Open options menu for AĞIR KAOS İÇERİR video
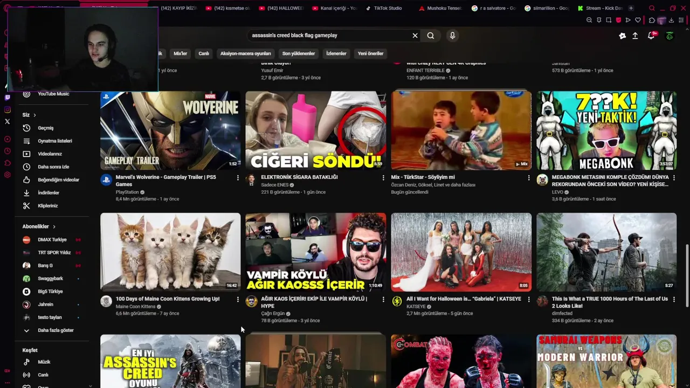Viewport: 690px width, 388px height. pyautogui.click(x=383, y=300)
